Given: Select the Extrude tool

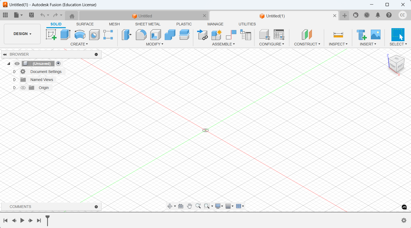Looking at the screenshot, I should point(65,35).
